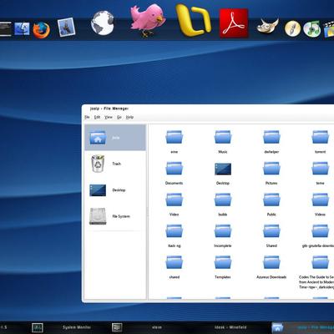Select the Documents folder
Image resolution: width=334 pixels, height=334 pixels.
click(175, 173)
